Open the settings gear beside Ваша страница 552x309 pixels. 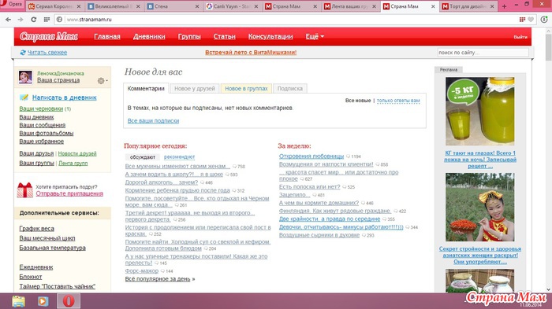tap(102, 81)
